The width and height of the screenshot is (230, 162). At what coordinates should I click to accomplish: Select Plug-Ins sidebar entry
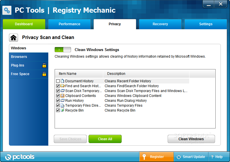(x=28, y=65)
